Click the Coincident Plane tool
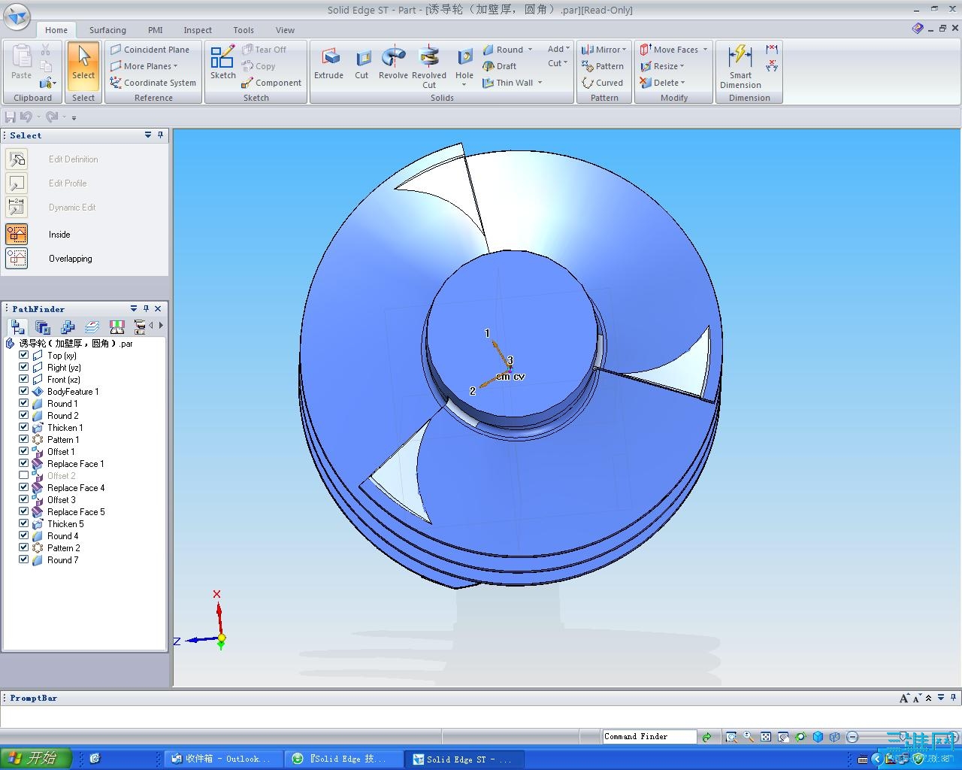 [150, 50]
